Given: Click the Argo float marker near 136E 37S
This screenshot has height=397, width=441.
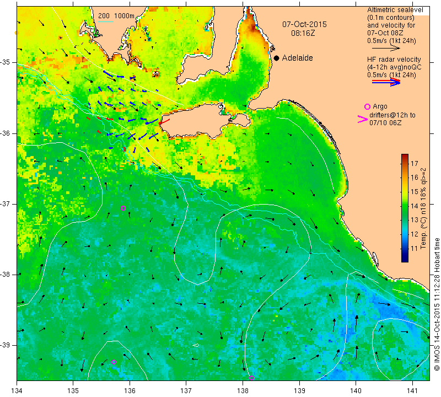Looking at the screenshot, I should point(123,208).
